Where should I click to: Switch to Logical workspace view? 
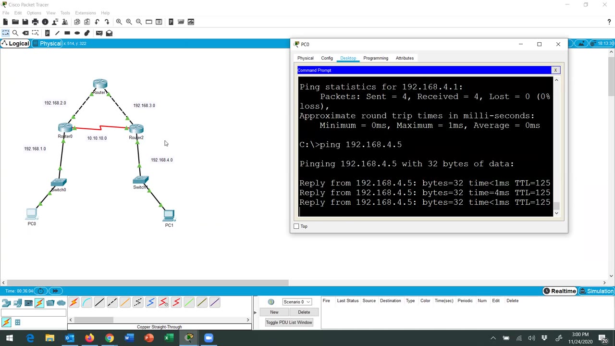click(x=16, y=44)
